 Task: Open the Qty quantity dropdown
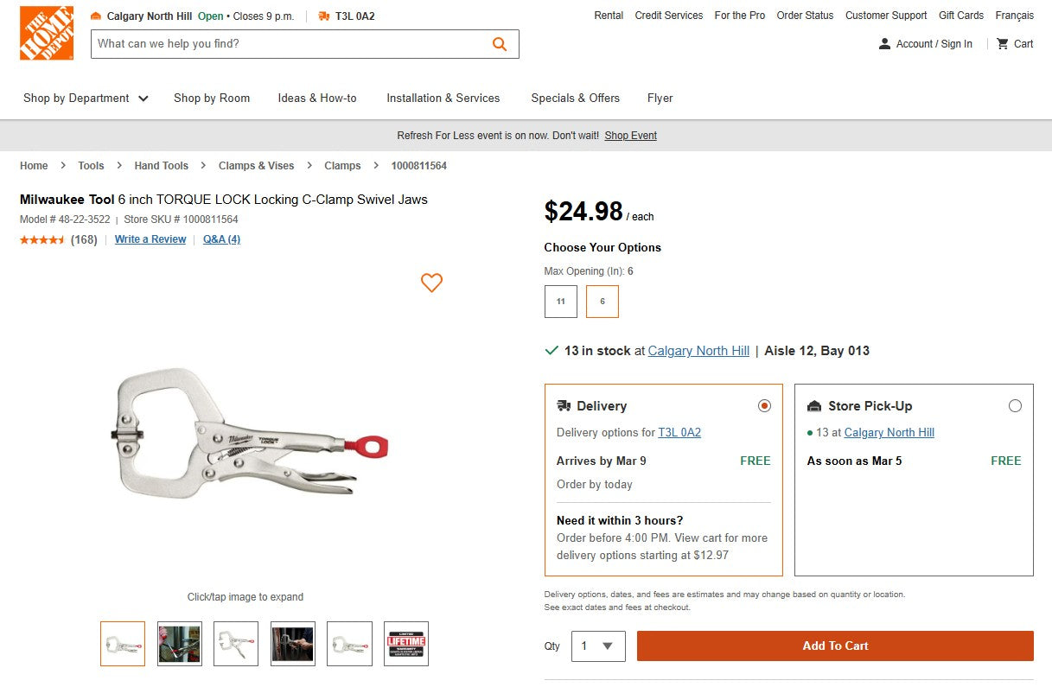tap(597, 646)
